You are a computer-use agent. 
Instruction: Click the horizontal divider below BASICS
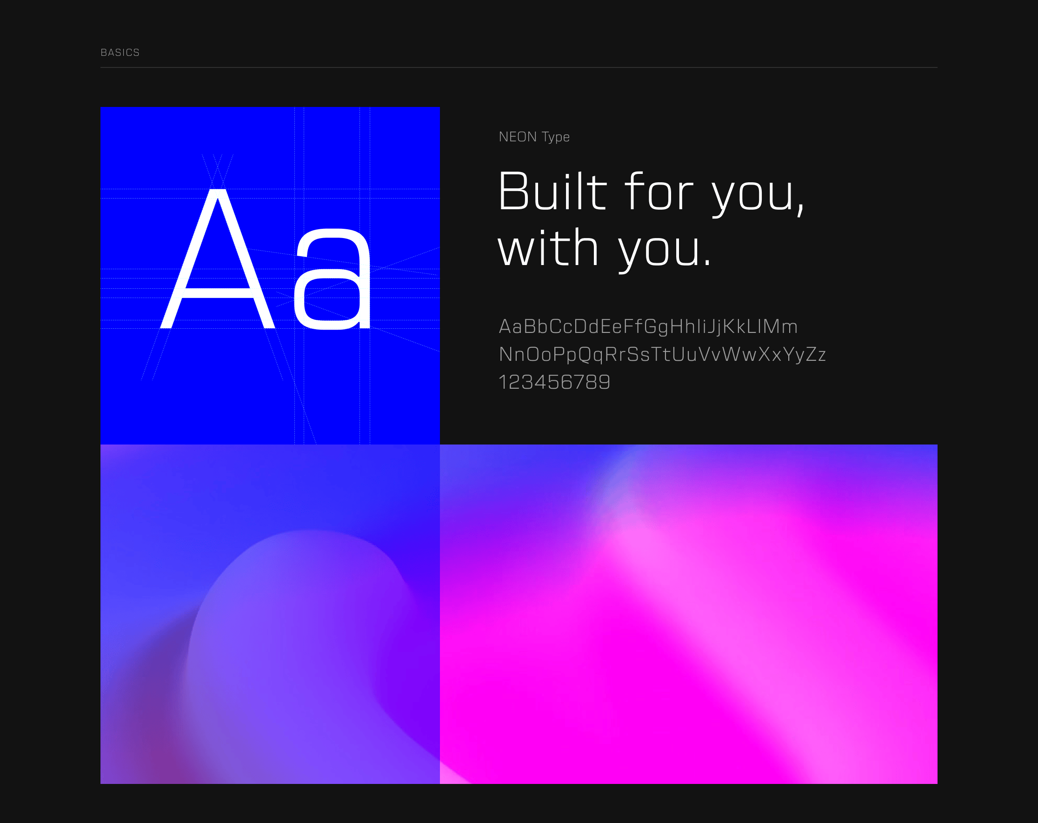[519, 68]
